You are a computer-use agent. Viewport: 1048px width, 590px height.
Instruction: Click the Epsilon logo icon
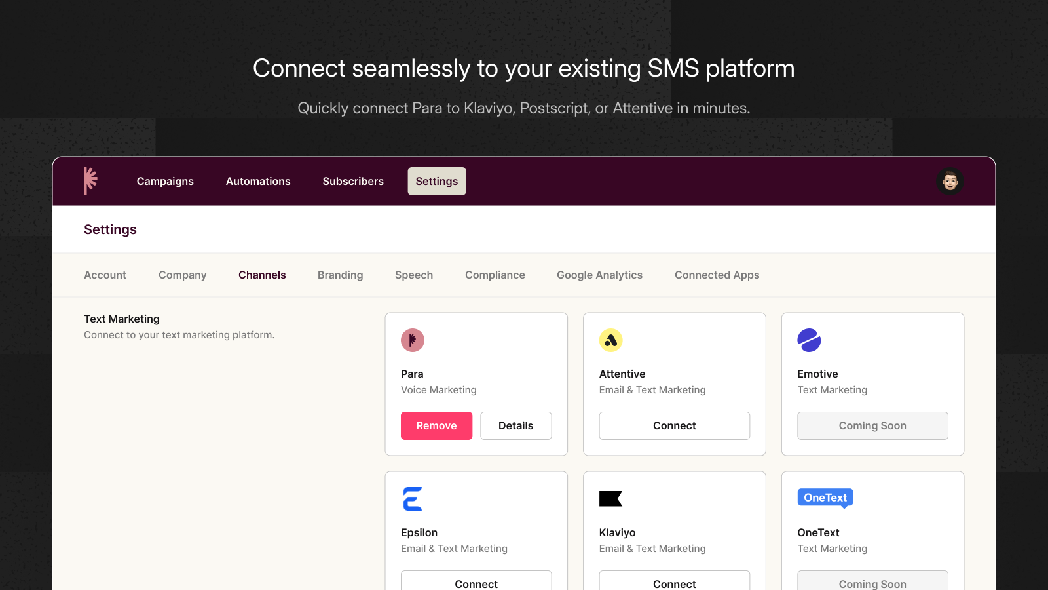coord(413,499)
